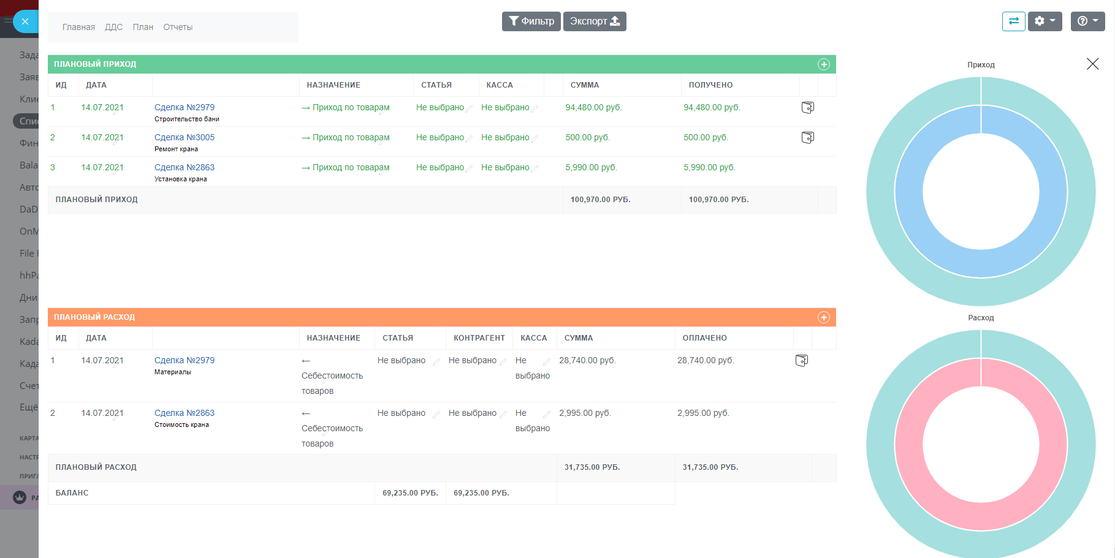
Task: Switch to the ДДС tab
Action: click(113, 27)
